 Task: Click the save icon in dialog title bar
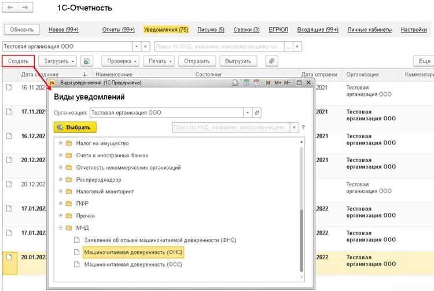click(235, 82)
